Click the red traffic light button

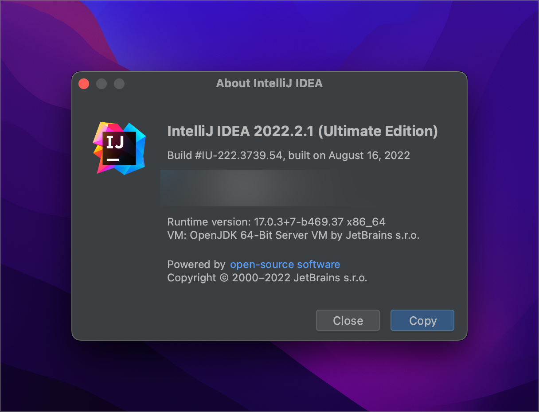[84, 83]
